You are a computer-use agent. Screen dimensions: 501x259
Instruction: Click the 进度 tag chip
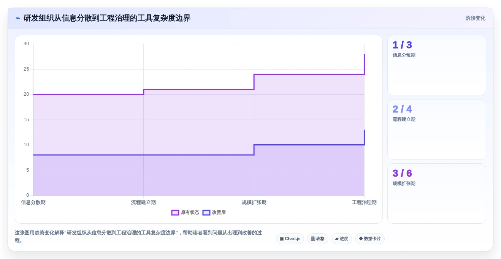click(x=342, y=239)
